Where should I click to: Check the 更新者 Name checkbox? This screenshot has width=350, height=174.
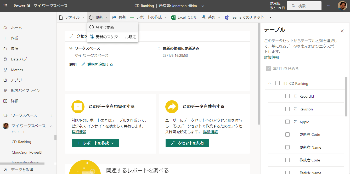pyautogui.click(x=287, y=147)
